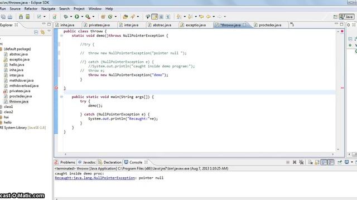Click the Print toolbar icon
Screen dimensions: 357x200
tap(10, 17)
